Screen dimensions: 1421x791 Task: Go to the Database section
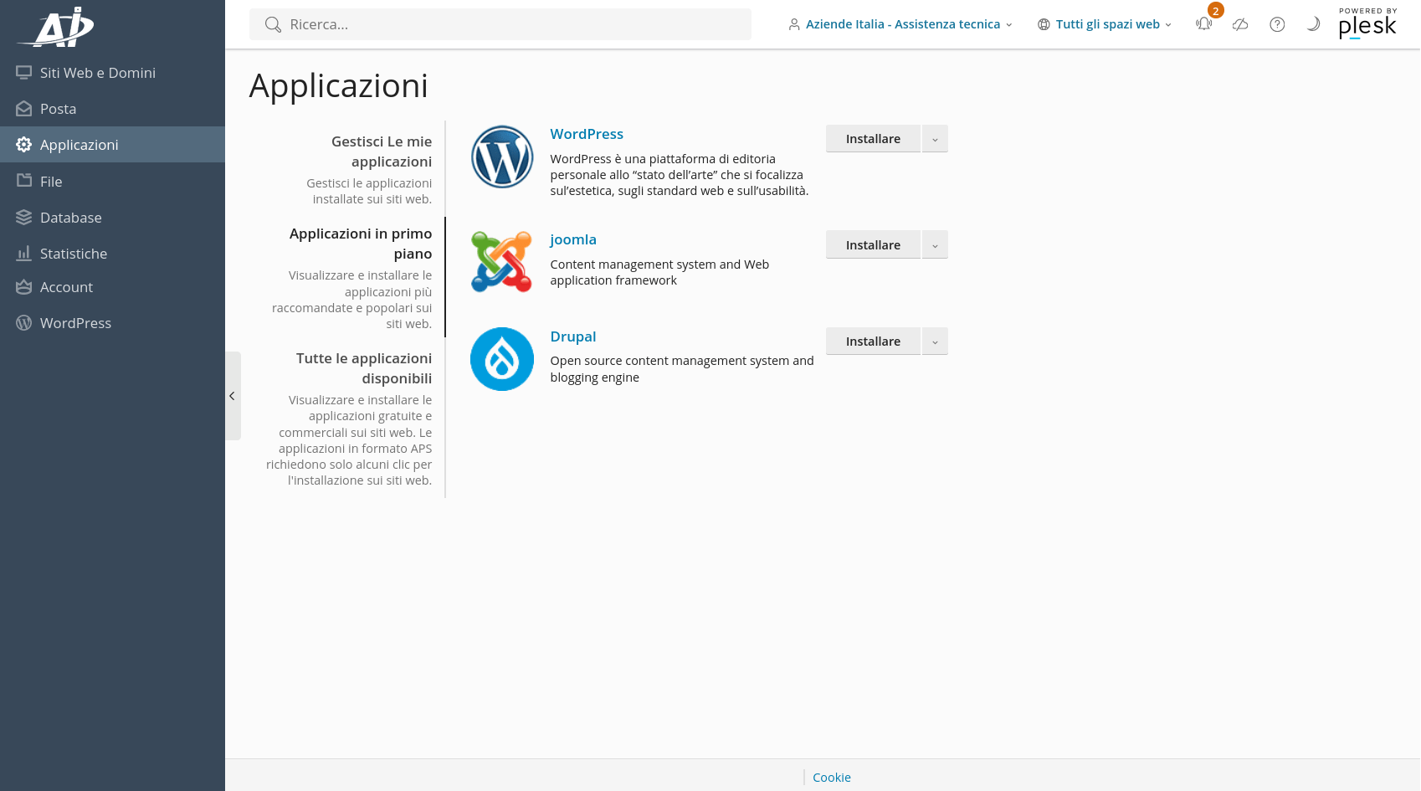click(112, 218)
